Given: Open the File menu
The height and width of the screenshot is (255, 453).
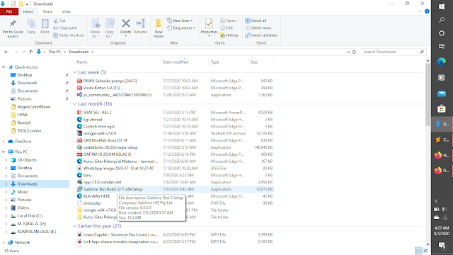Looking at the screenshot, I should (x=9, y=11).
